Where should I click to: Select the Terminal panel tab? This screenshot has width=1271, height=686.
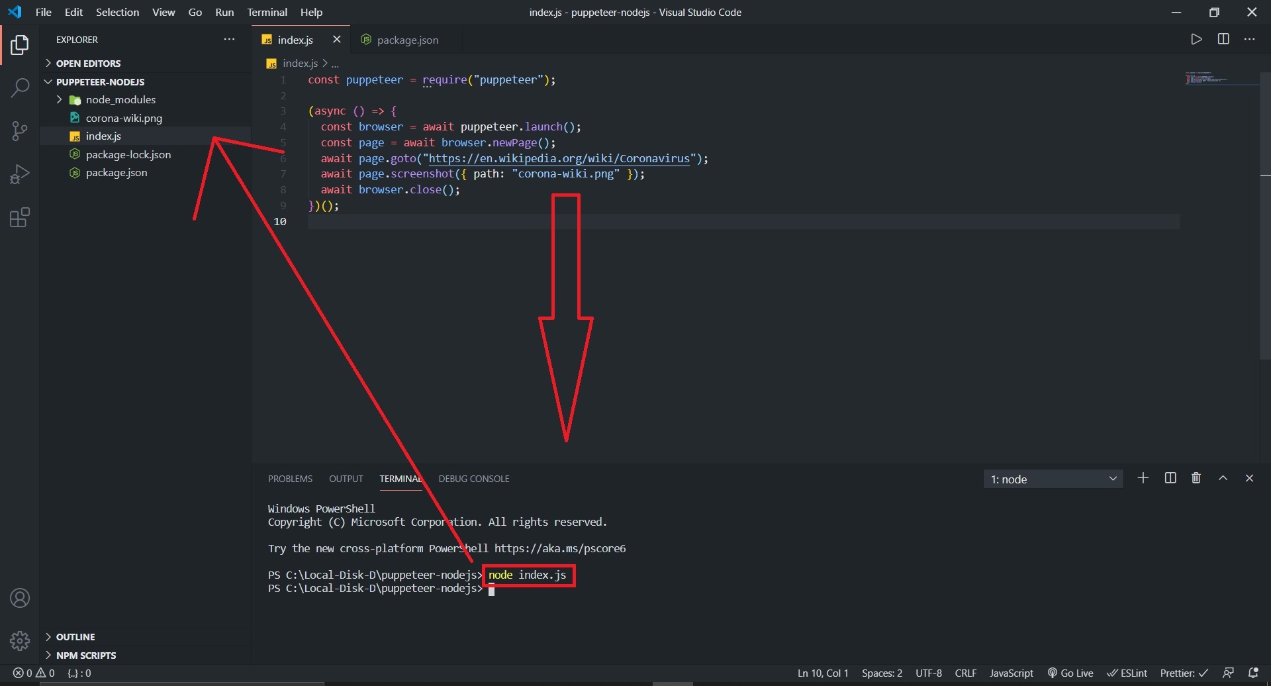[x=400, y=479]
